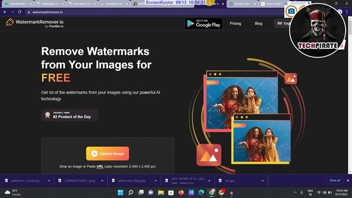The width and height of the screenshot is (352, 198).
Task: Open options chevron for test.jpg download
Action: (x=262, y=181)
